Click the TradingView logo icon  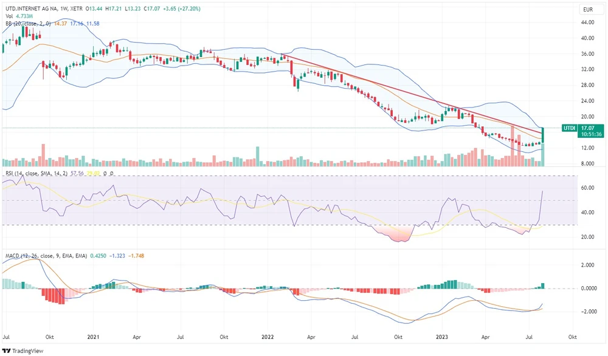click(x=7, y=351)
